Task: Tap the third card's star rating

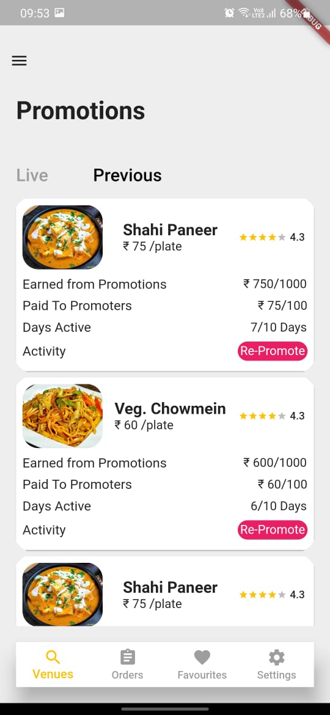Action: pyautogui.click(x=263, y=595)
